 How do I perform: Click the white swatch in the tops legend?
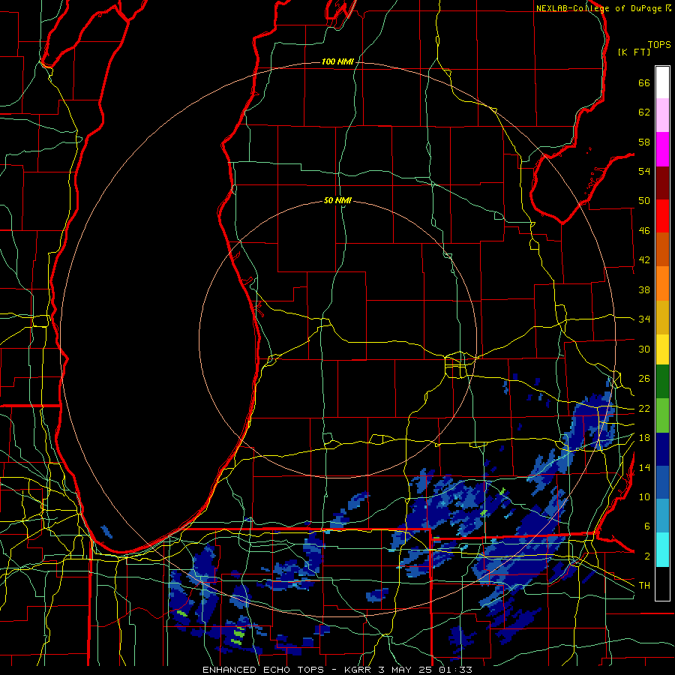pos(662,82)
